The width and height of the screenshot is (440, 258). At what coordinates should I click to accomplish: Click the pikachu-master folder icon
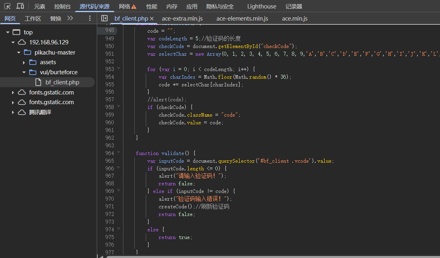[28, 52]
